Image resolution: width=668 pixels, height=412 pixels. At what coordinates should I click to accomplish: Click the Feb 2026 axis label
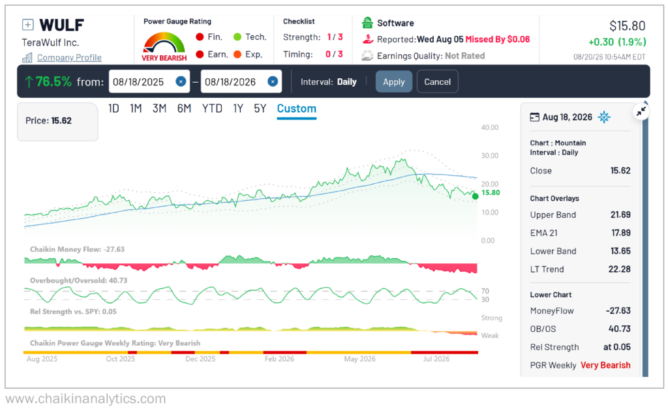pyautogui.click(x=279, y=359)
